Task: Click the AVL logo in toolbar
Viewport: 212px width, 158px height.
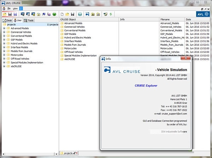Action: coord(203,14)
